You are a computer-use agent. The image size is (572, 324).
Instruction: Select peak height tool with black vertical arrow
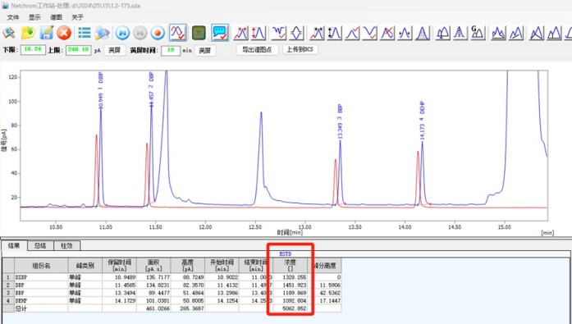click(335, 33)
